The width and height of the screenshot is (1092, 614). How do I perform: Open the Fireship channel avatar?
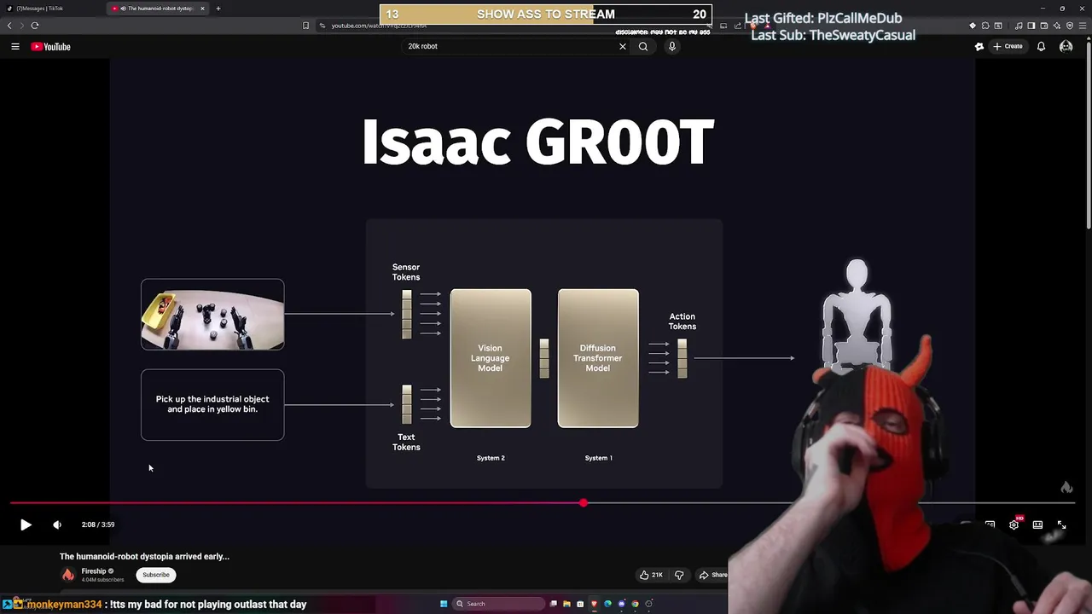click(x=68, y=575)
